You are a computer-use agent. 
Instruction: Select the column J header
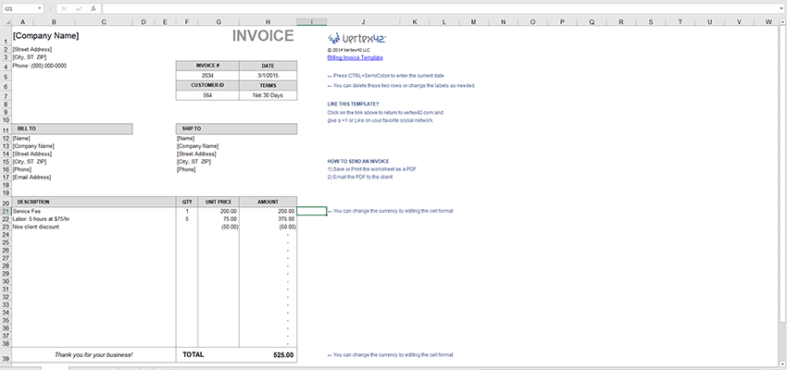(x=363, y=22)
